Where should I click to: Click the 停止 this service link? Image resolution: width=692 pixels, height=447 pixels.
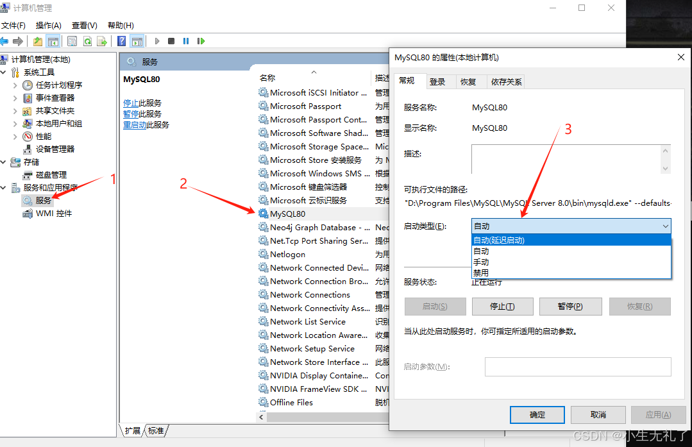[x=131, y=103]
